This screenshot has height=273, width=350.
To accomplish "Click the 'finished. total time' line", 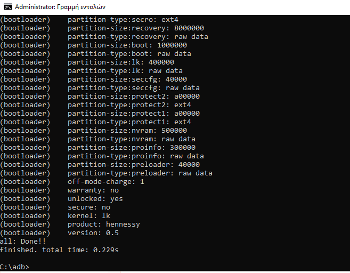I will coord(59,250).
